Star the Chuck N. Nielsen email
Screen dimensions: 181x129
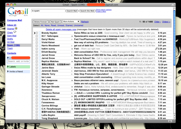pos(40,99)
